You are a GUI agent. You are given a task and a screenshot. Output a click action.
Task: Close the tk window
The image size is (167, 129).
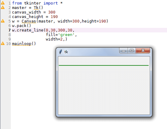143,51
